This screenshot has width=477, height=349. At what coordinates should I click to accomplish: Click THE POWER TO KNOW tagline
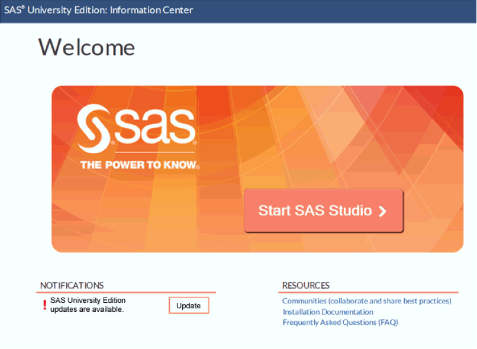pyautogui.click(x=140, y=165)
